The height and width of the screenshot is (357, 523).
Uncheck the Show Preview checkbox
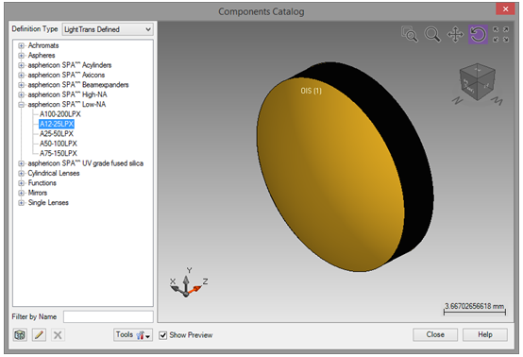click(162, 335)
